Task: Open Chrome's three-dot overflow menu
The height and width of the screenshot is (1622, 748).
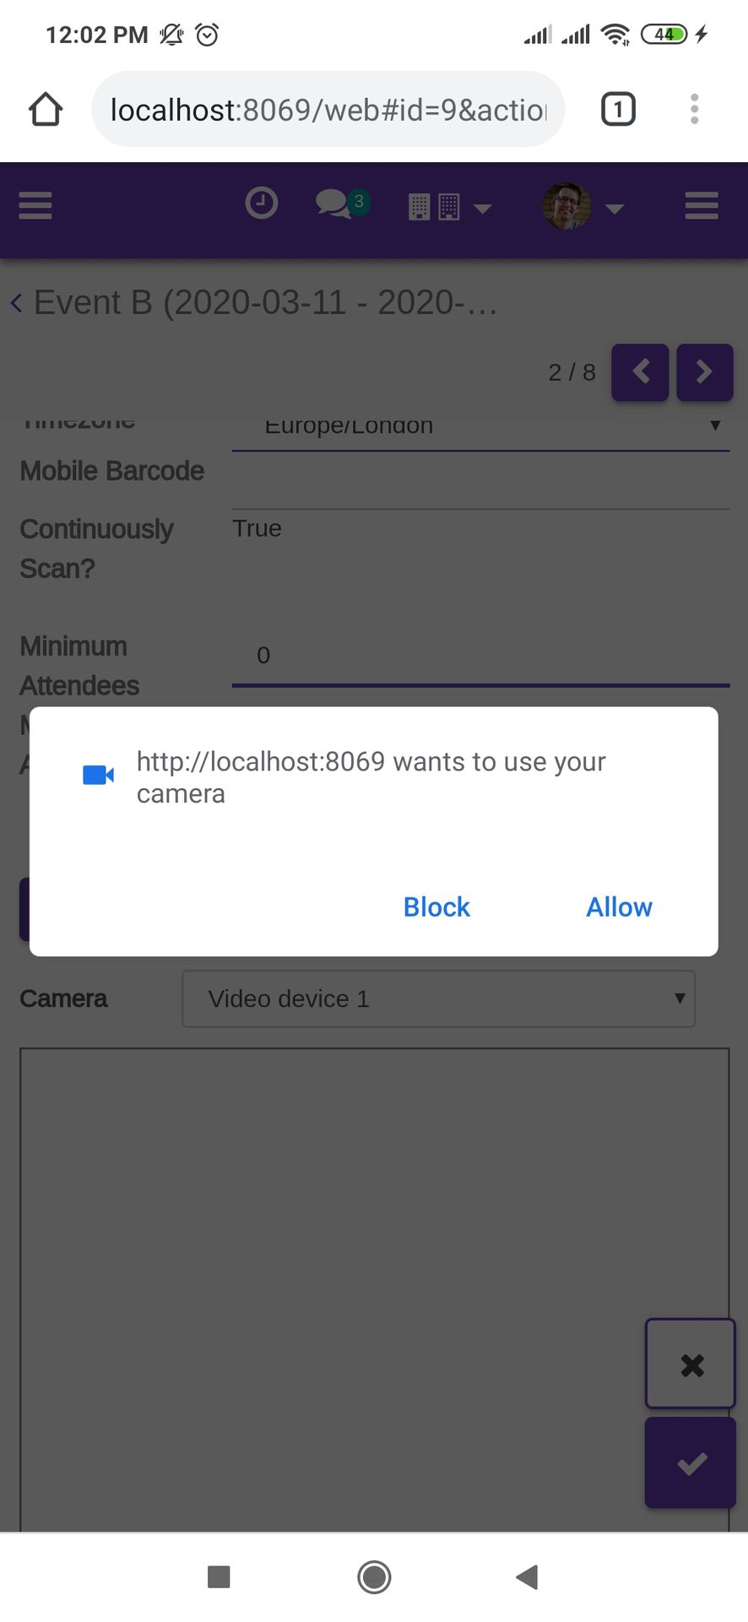Action: [x=694, y=109]
